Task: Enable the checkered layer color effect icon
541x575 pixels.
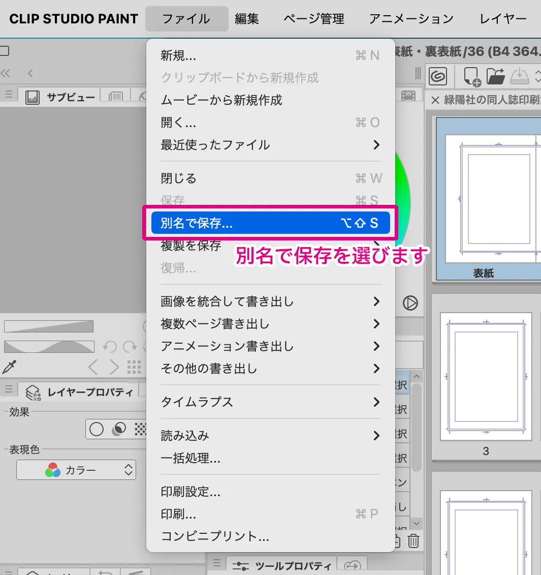Action: 140,429
